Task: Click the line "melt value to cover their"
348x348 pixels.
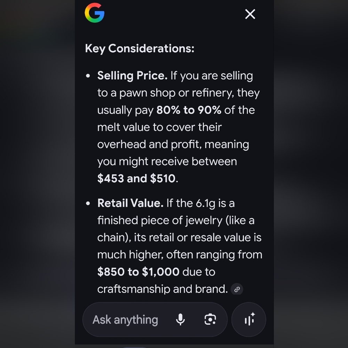Action: tap(159, 127)
